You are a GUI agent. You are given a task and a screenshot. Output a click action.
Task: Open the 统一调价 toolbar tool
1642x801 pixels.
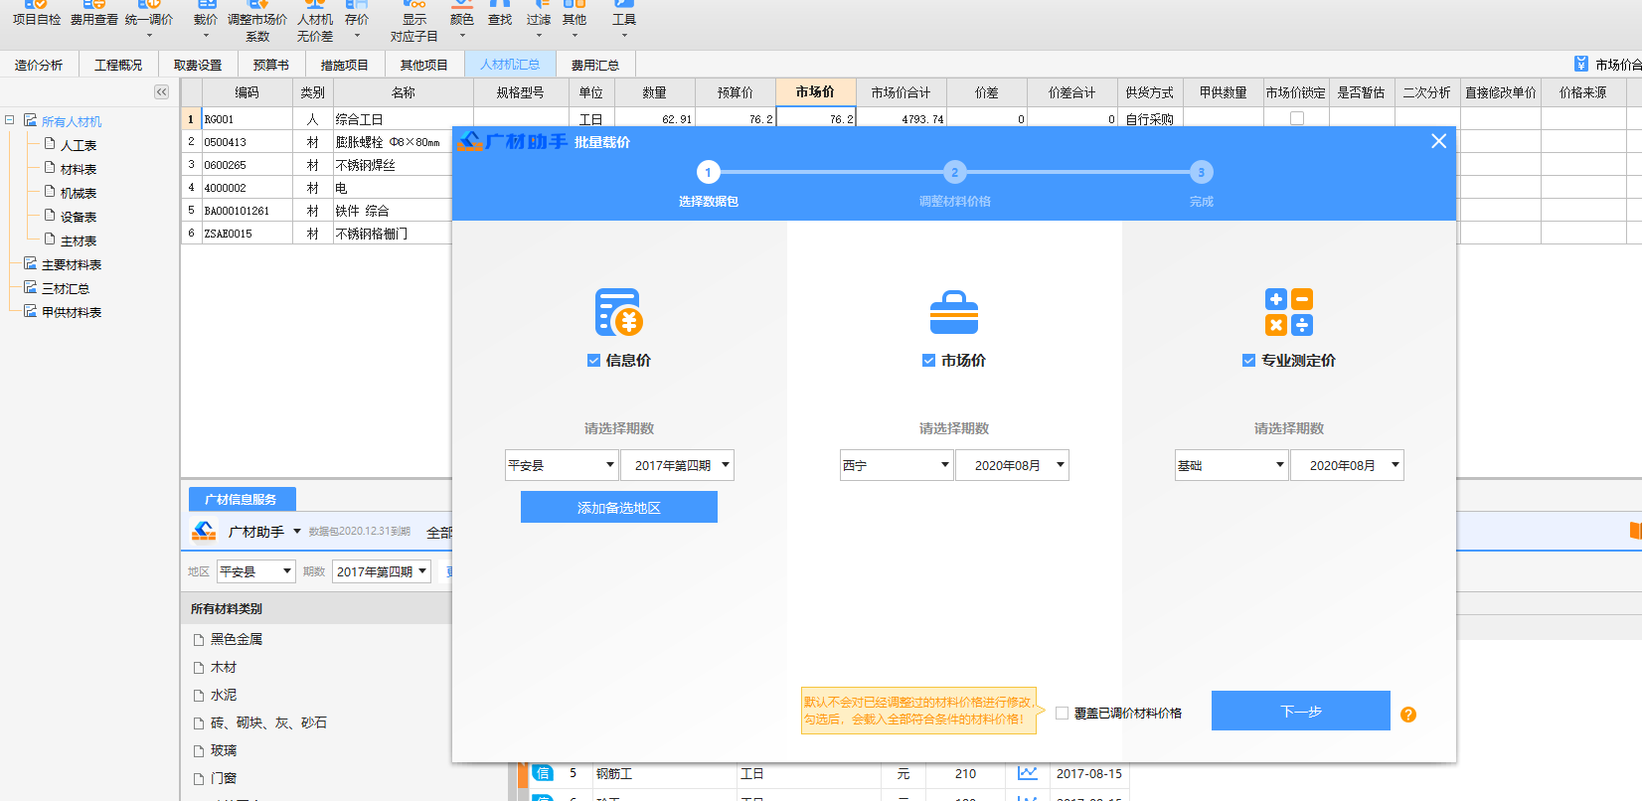coord(149,20)
